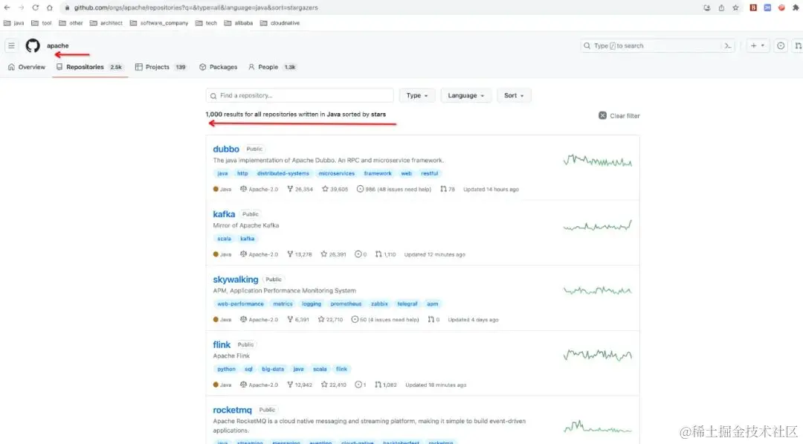Expand the plus create-new dropdown
Viewport: 803px width, 444px height.
[x=758, y=45]
